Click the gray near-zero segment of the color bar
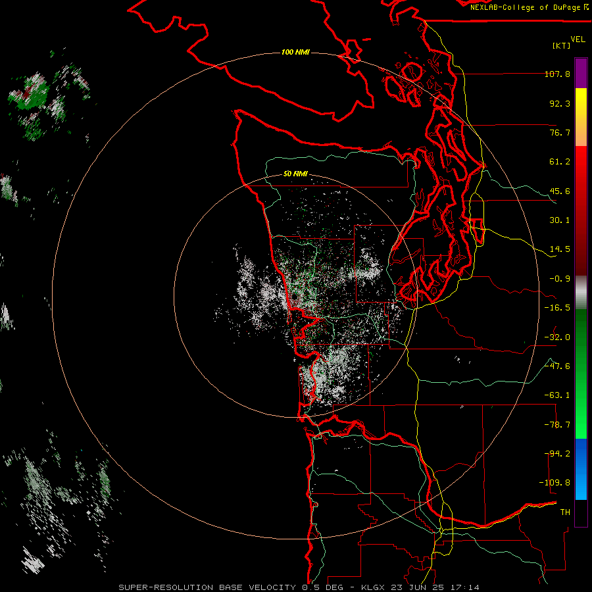Image resolution: width=592 pixels, height=592 pixels. [581, 293]
